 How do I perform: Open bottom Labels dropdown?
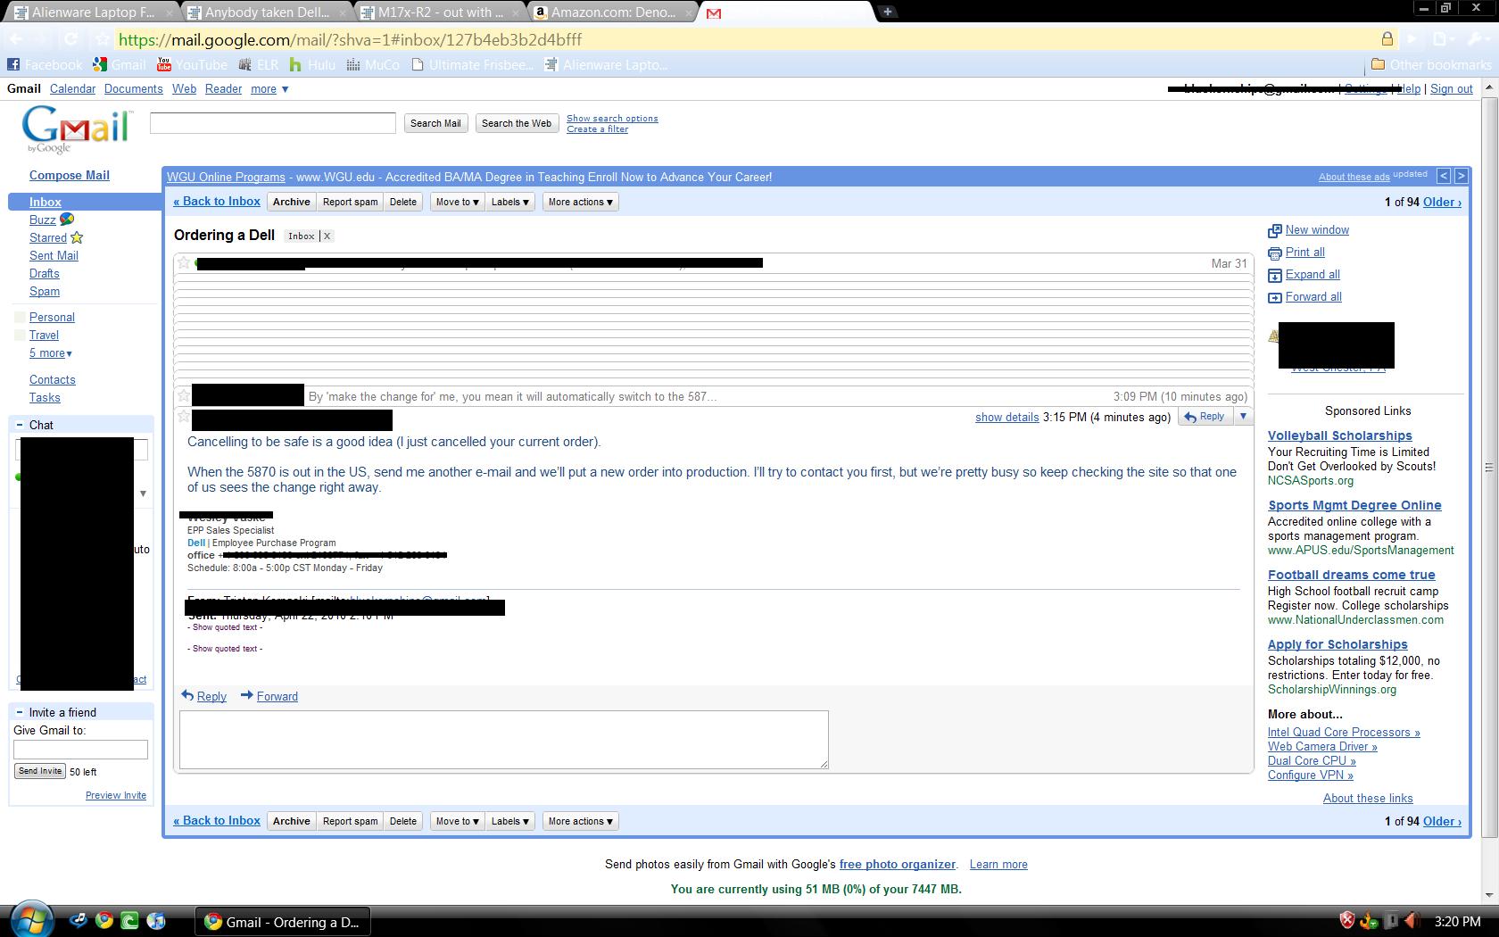click(509, 821)
